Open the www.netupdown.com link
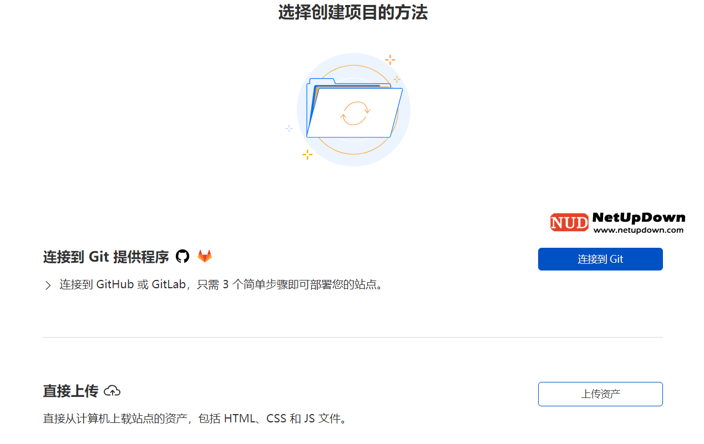The height and width of the screenshot is (444, 704). 639,230
